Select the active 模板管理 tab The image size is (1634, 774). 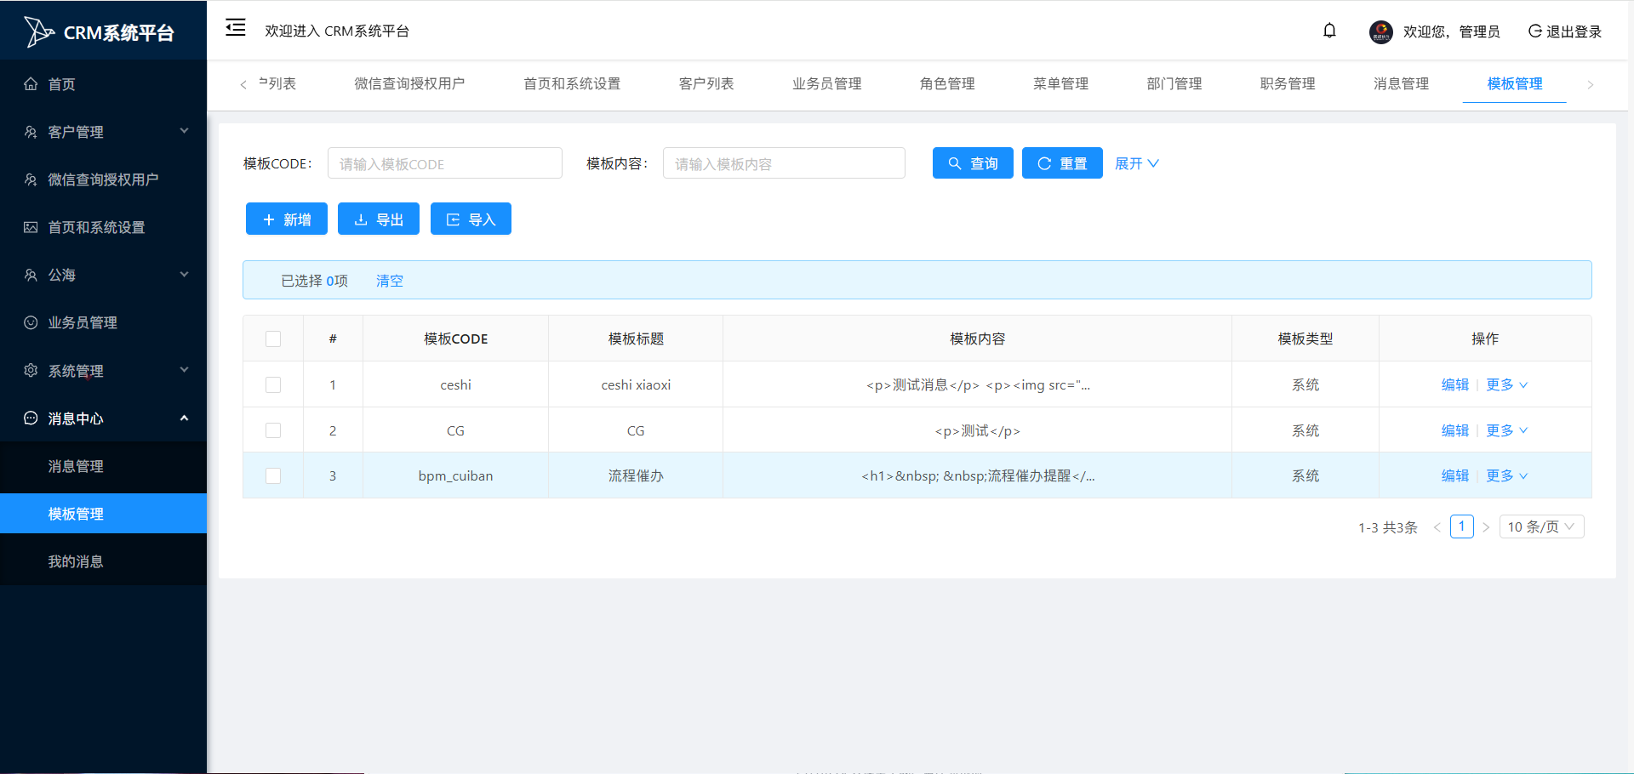click(x=1515, y=83)
